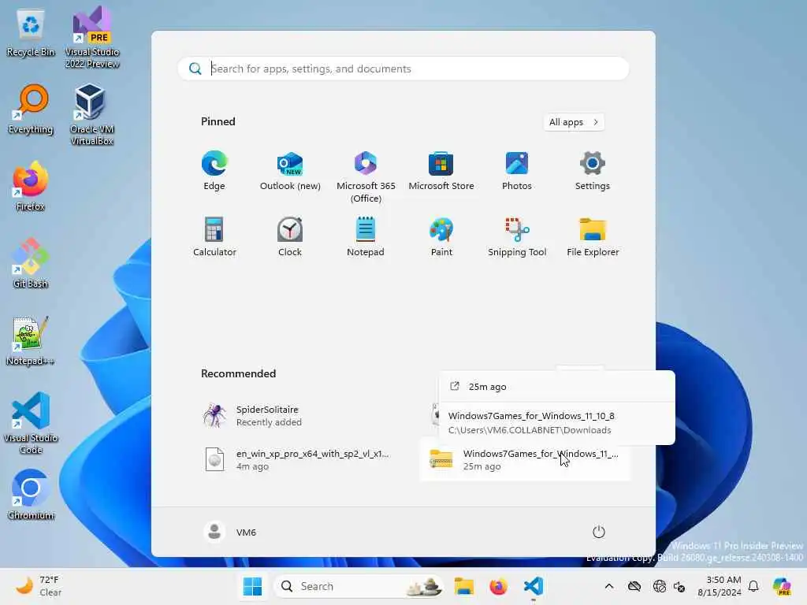The image size is (807, 605).
Task: Open the clock showing 3:50 AM
Action: (x=720, y=586)
